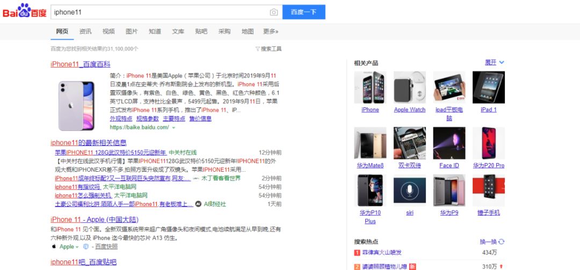Click the 华为Mate8 product thumbnail
The image size is (580, 270).
pos(370,143)
